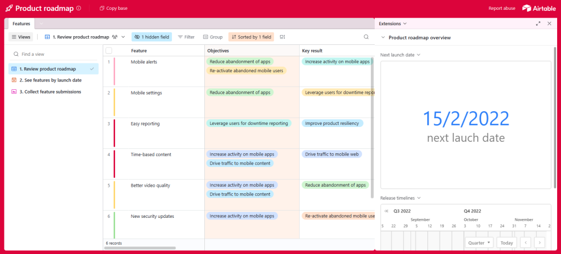561x254 pixels.
Task: Toggle the select-all checkbox in header
Action: click(108, 50)
